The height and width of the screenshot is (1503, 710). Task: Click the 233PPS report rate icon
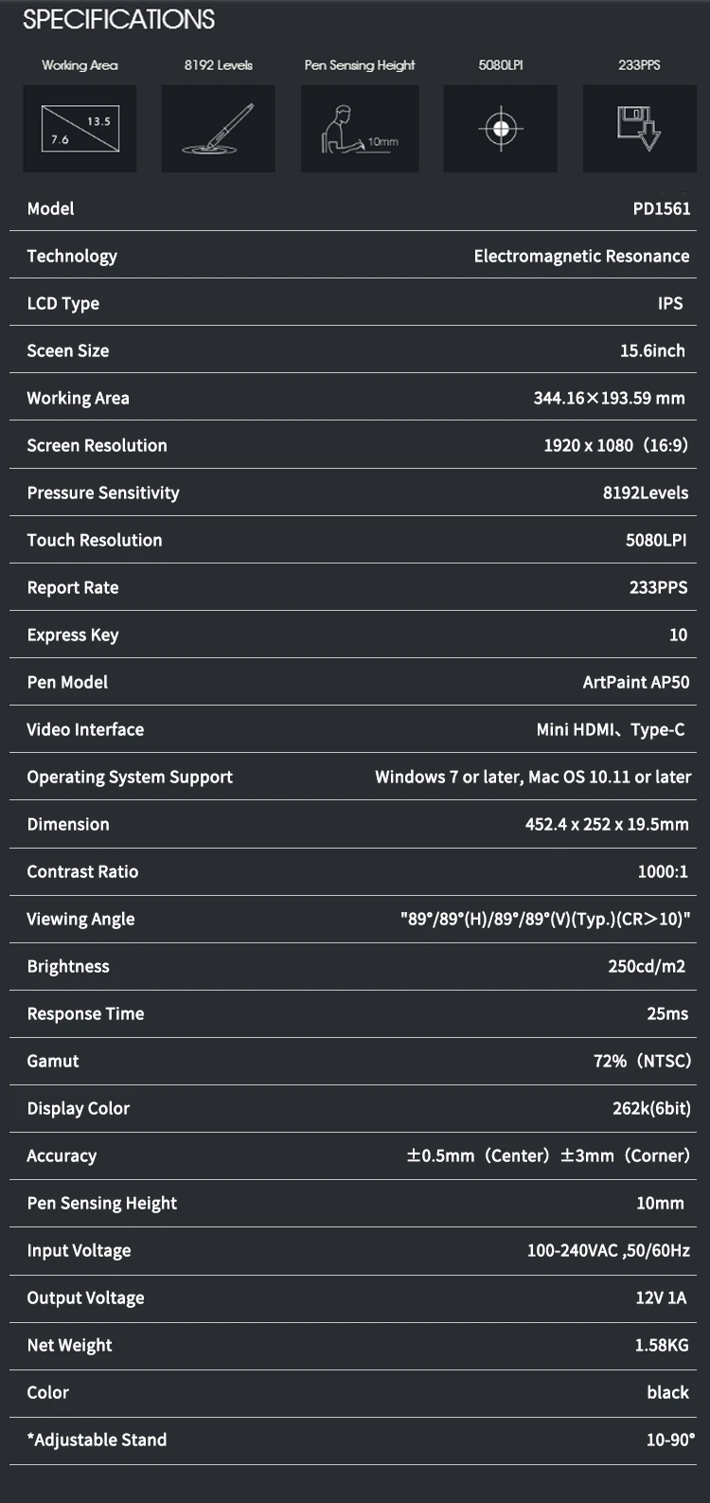click(x=639, y=129)
